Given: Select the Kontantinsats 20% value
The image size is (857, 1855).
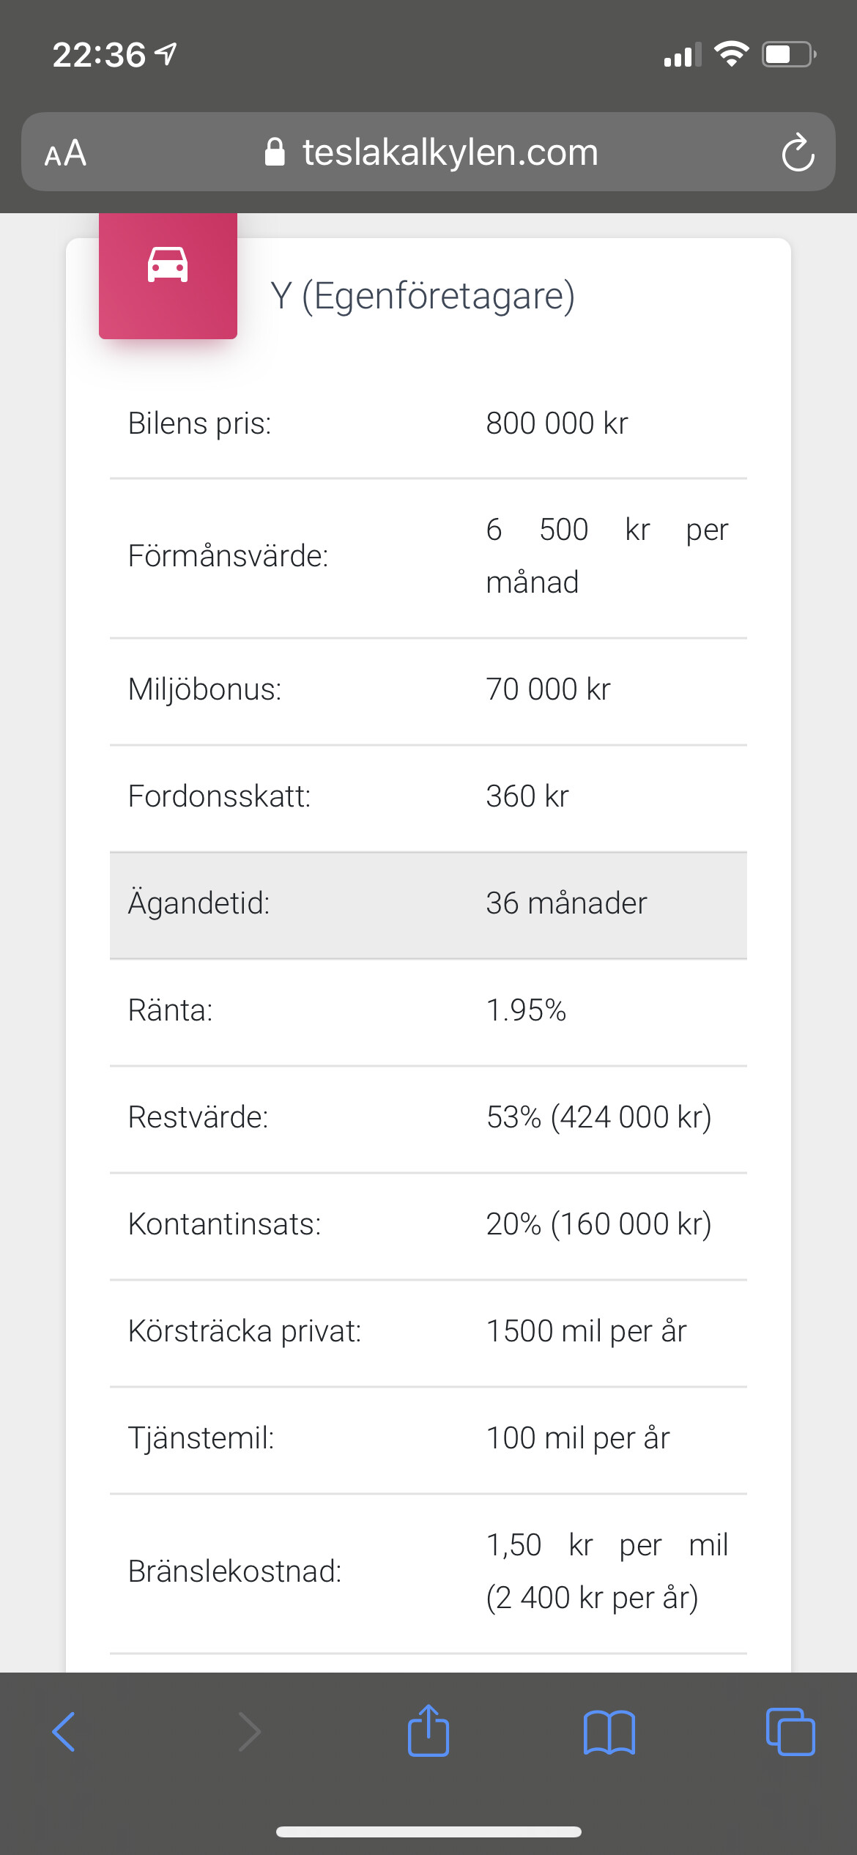Looking at the screenshot, I should (x=598, y=1224).
